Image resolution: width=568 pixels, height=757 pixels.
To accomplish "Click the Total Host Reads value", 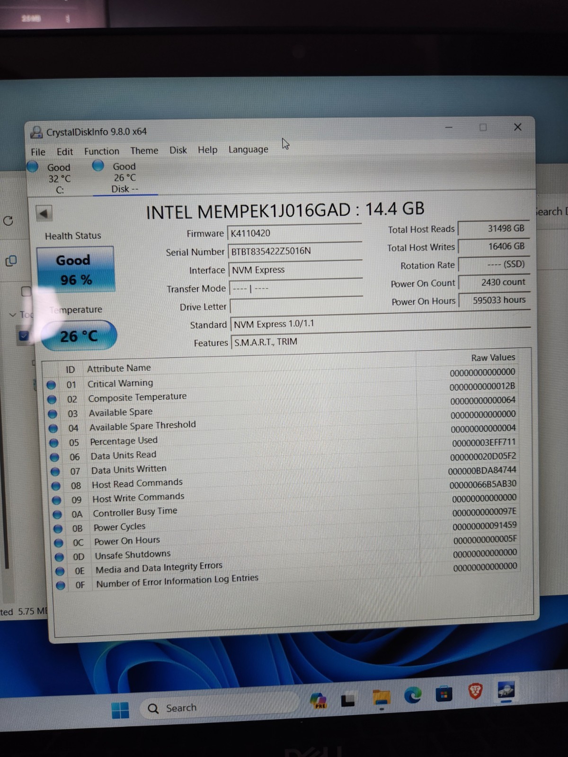I will (493, 229).
